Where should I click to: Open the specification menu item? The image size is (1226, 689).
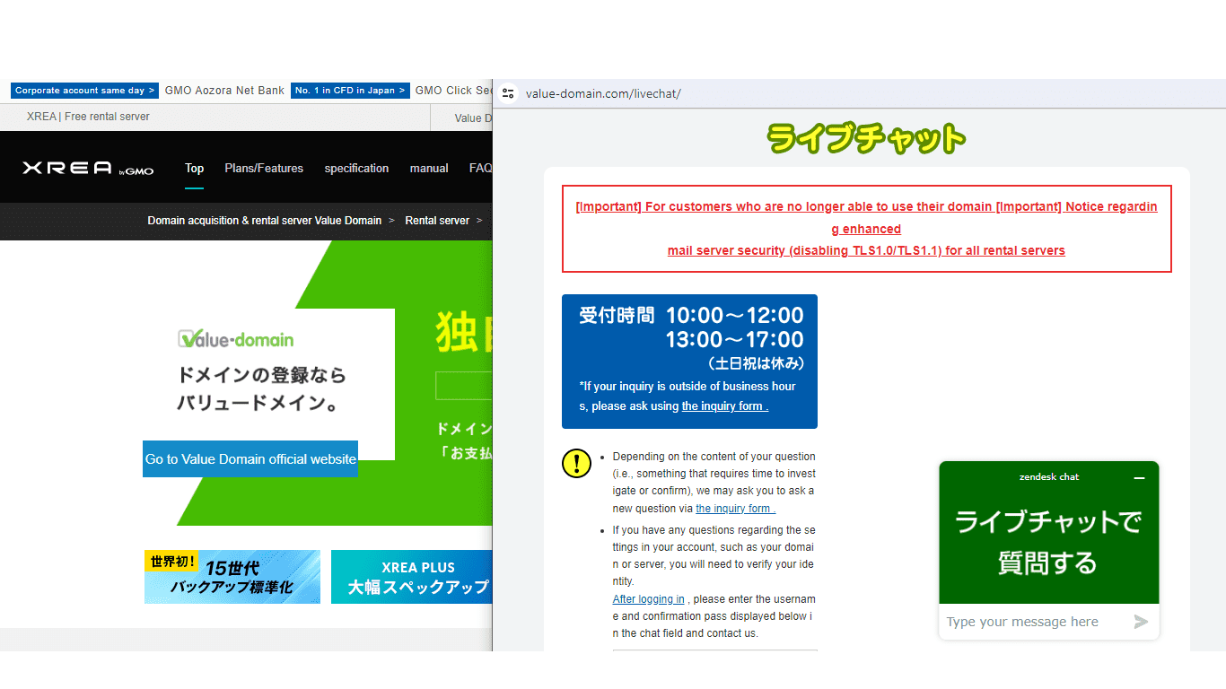(x=356, y=168)
